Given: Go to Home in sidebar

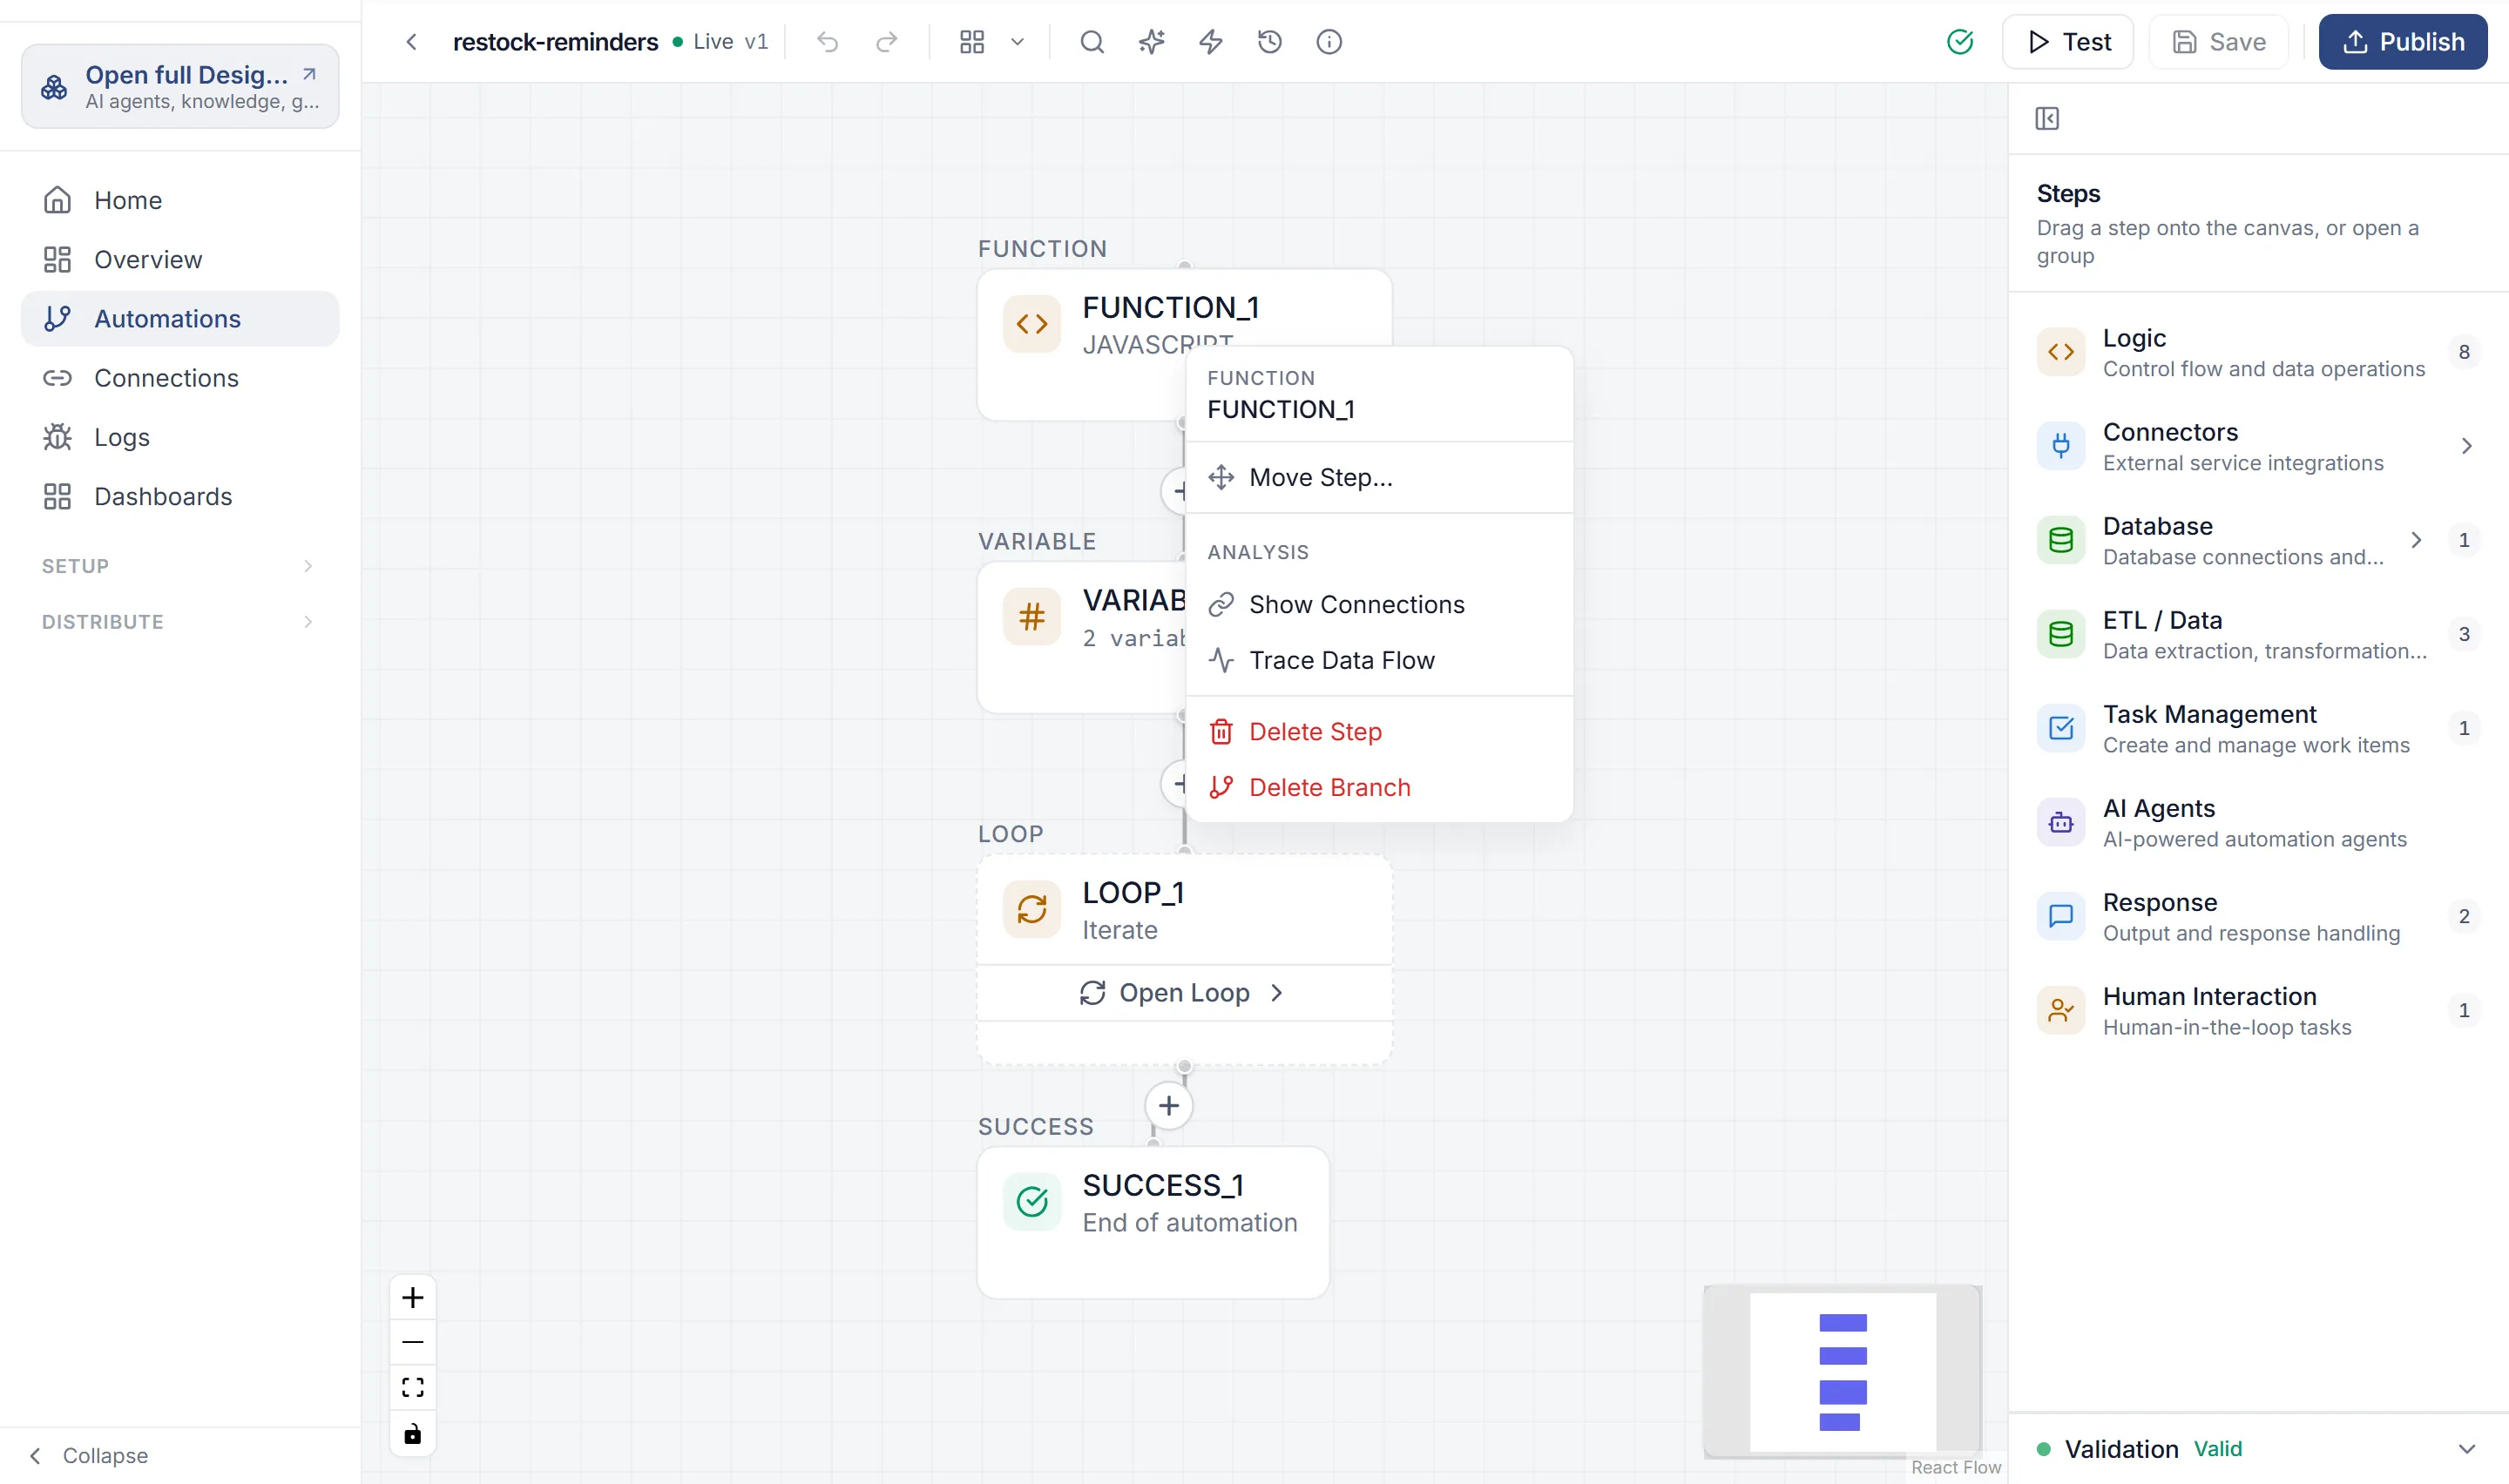Looking at the screenshot, I should 180,201.
